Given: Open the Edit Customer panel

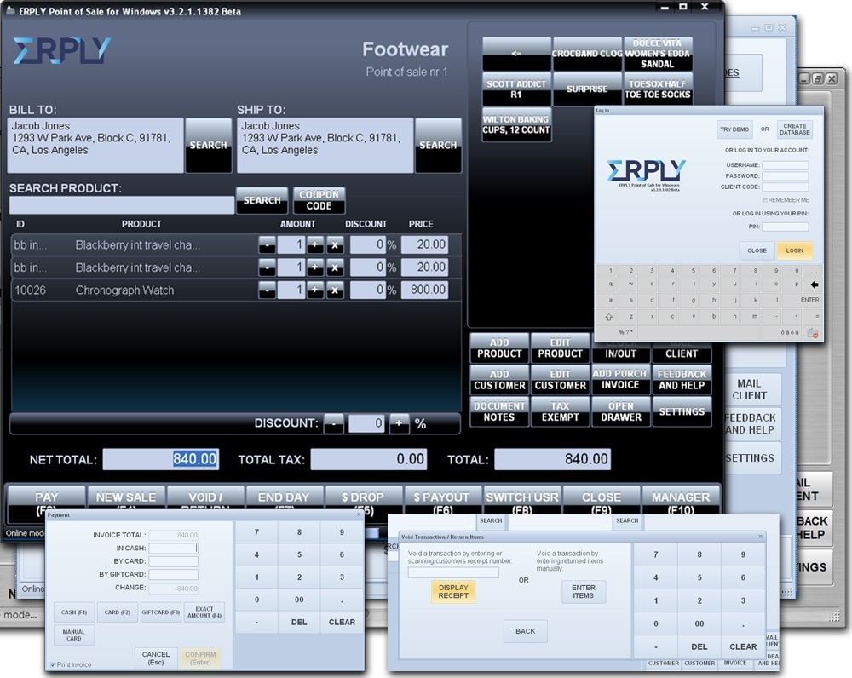Looking at the screenshot, I should pyautogui.click(x=560, y=380).
